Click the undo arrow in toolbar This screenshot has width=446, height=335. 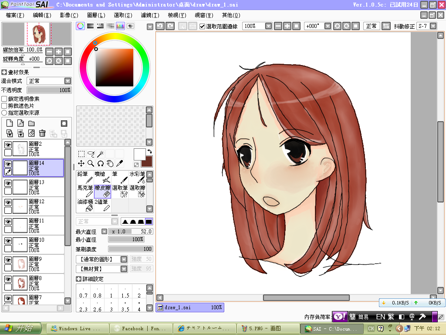[x=160, y=26]
